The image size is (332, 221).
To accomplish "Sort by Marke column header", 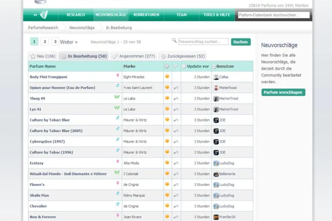I will pyautogui.click(x=129, y=67).
